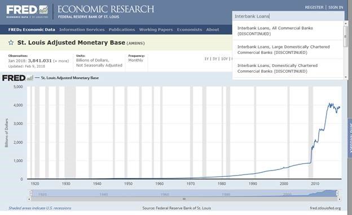Star the St. Louis Adjusted Monetary Base series
The width and height of the screenshot is (352, 215).
pyautogui.click(x=11, y=43)
